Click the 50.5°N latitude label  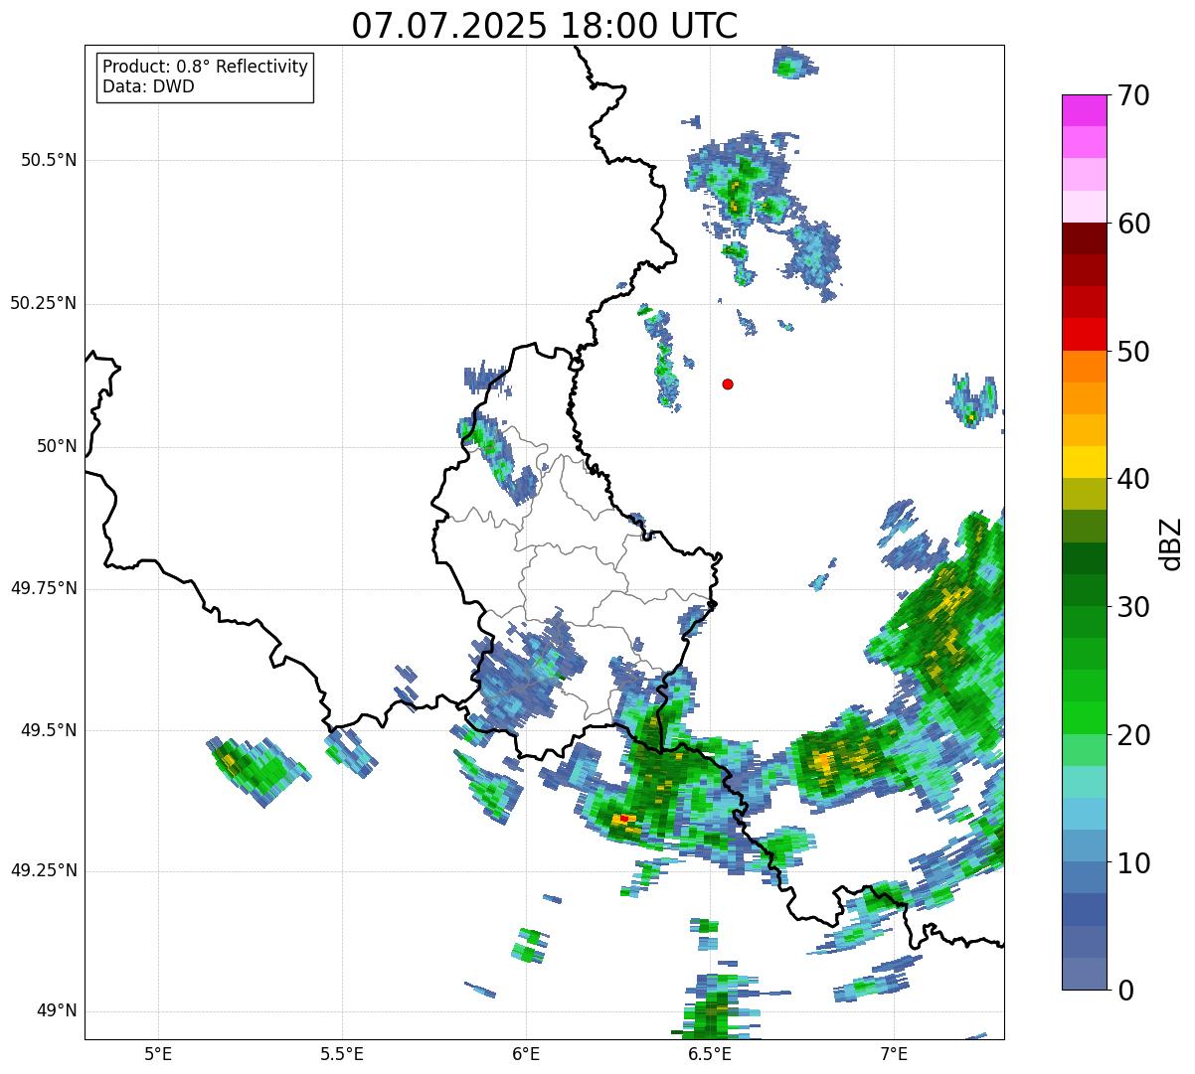pos(49,160)
